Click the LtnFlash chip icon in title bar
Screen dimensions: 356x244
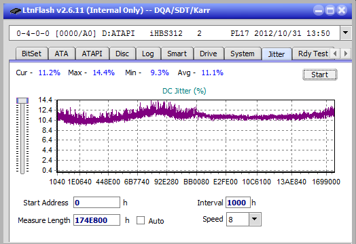tap(16, 10)
